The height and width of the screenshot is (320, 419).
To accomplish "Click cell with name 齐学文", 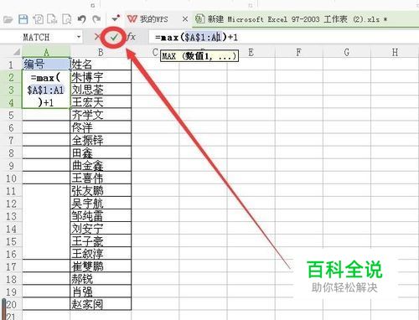I will click(101, 115).
